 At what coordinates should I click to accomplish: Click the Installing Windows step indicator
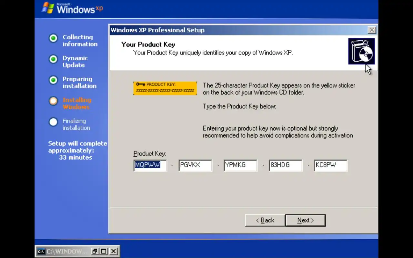click(x=53, y=101)
